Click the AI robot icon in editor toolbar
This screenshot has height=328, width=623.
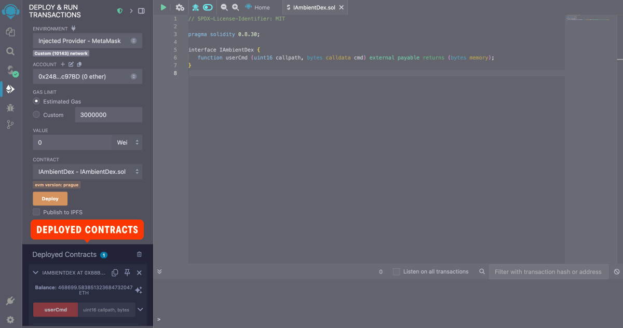pos(195,7)
